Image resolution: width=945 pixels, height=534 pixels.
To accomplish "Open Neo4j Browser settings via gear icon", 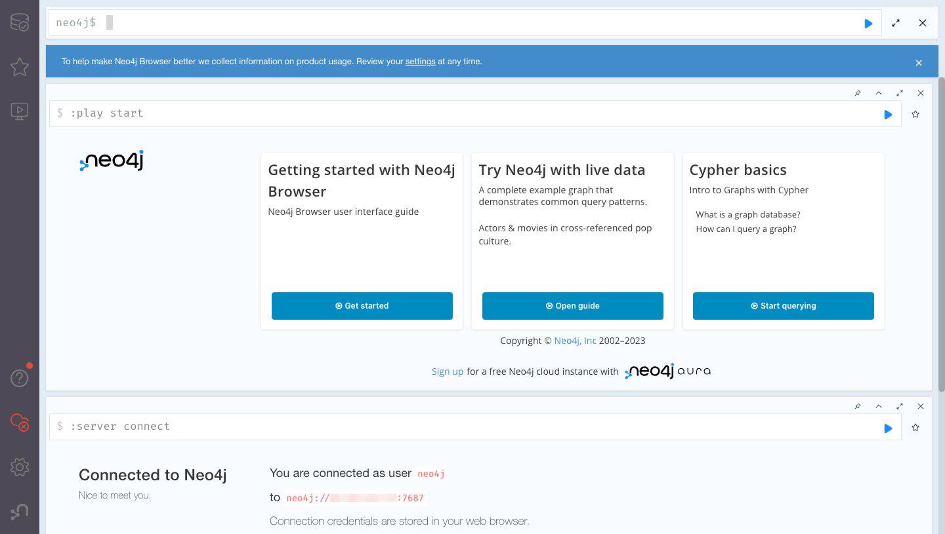I will [x=20, y=467].
